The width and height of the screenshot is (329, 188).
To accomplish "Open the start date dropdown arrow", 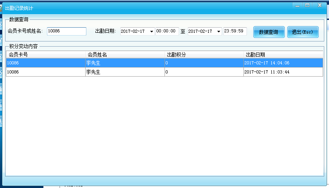I will click(151, 32).
